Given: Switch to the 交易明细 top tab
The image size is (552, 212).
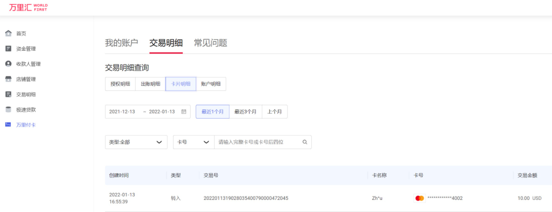Looking at the screenshot, I should [x=166, y=43].
